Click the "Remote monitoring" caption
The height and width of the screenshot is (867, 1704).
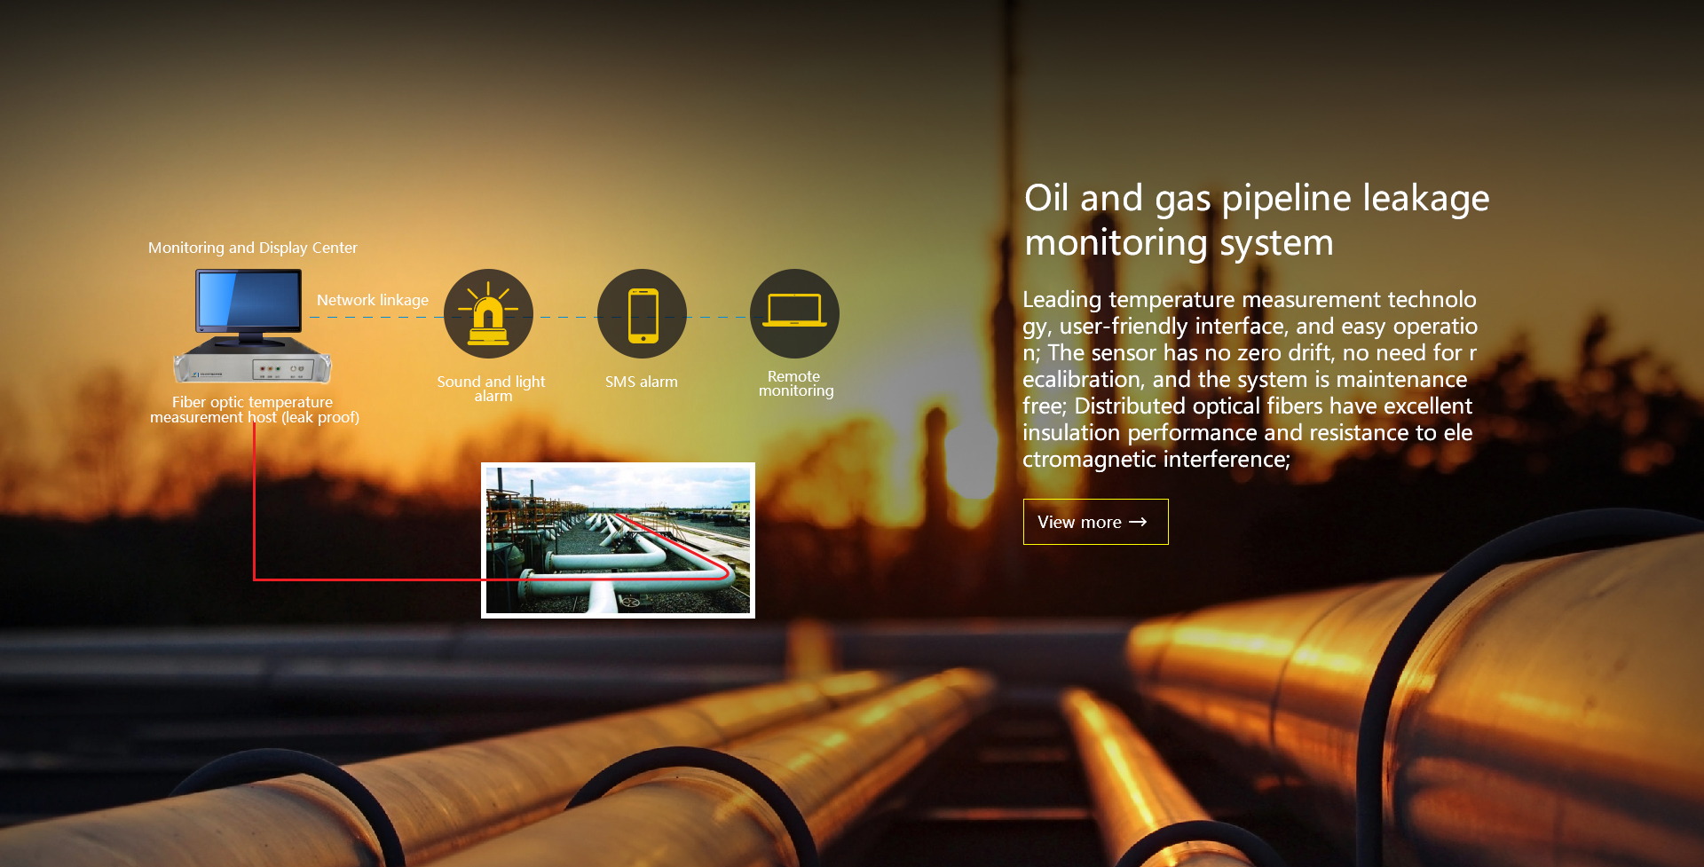click(x=796, y=383)
